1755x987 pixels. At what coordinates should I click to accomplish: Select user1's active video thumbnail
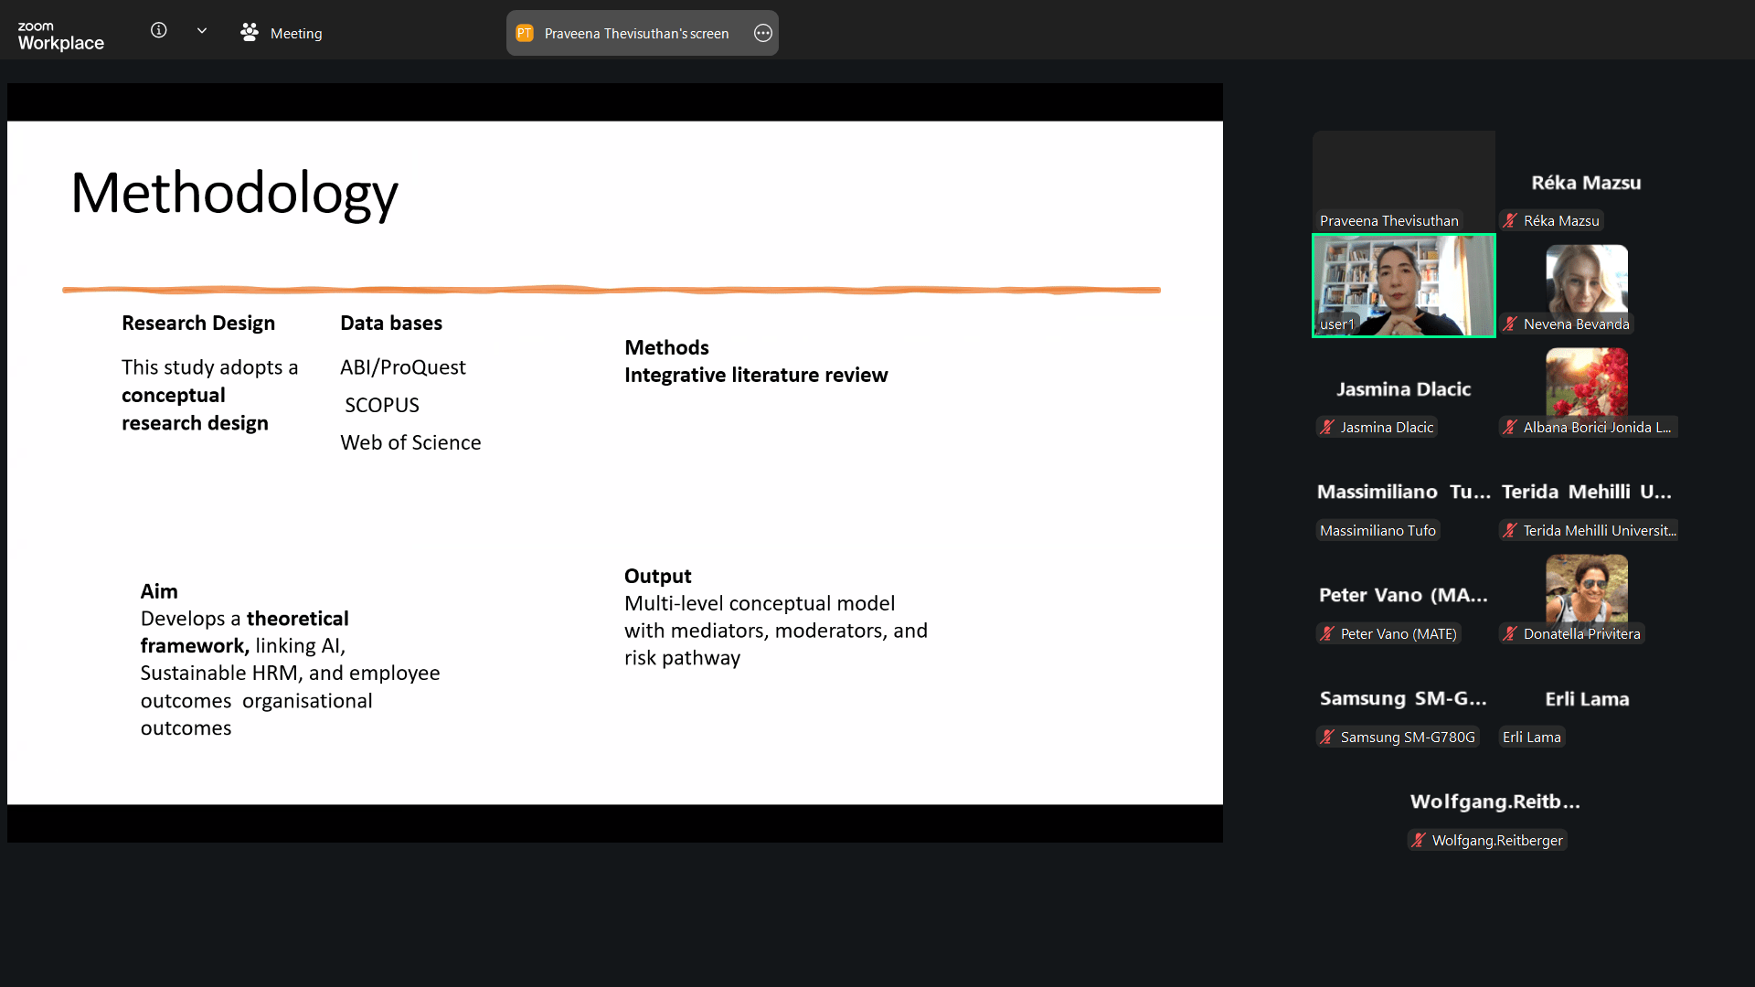pos(1403,285)
